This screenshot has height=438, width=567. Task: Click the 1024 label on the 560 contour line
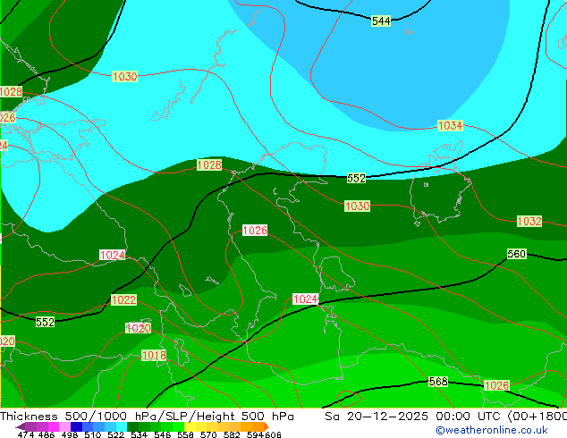pos(306,299)
